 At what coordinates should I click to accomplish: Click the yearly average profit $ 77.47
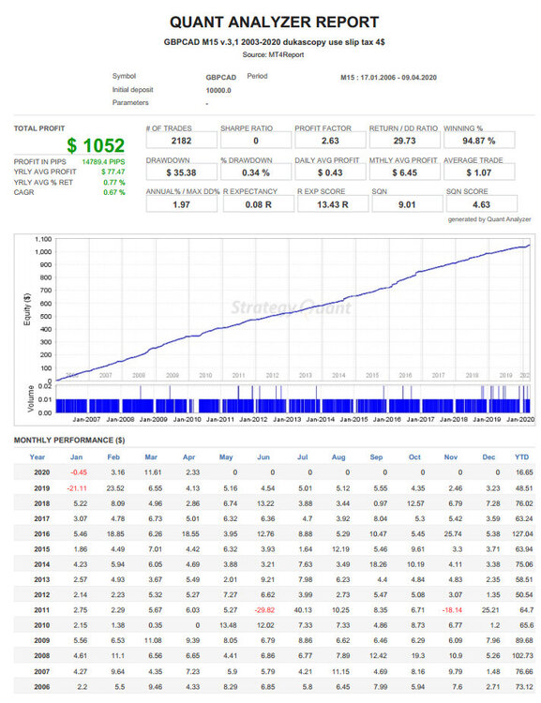tap(113, 172)
